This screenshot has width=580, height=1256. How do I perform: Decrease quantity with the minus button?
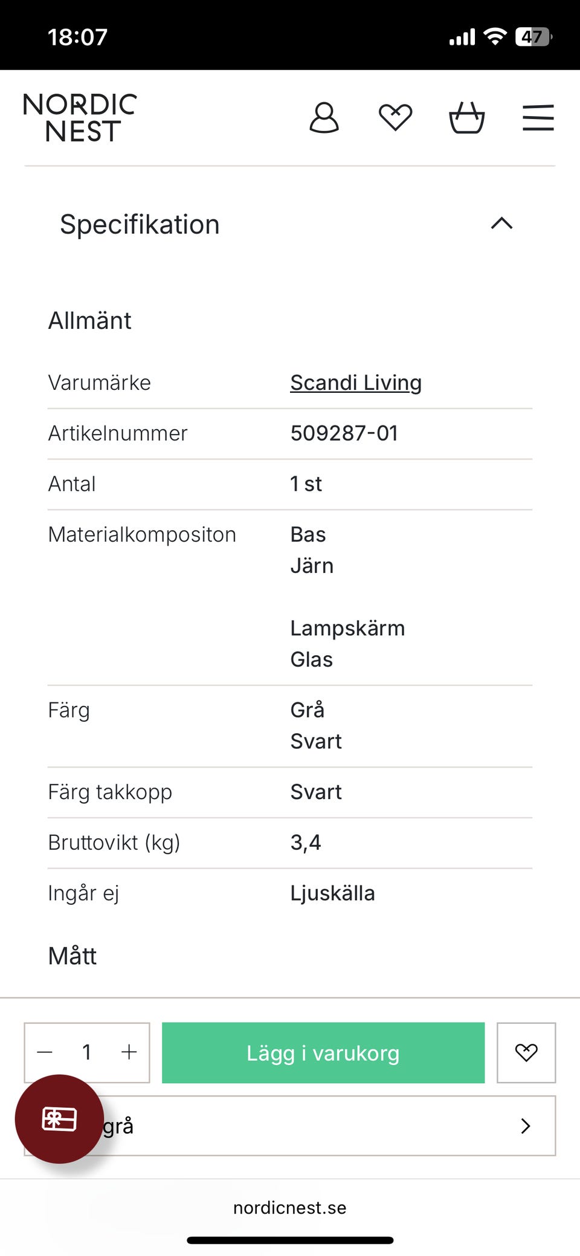[45, 1052]
